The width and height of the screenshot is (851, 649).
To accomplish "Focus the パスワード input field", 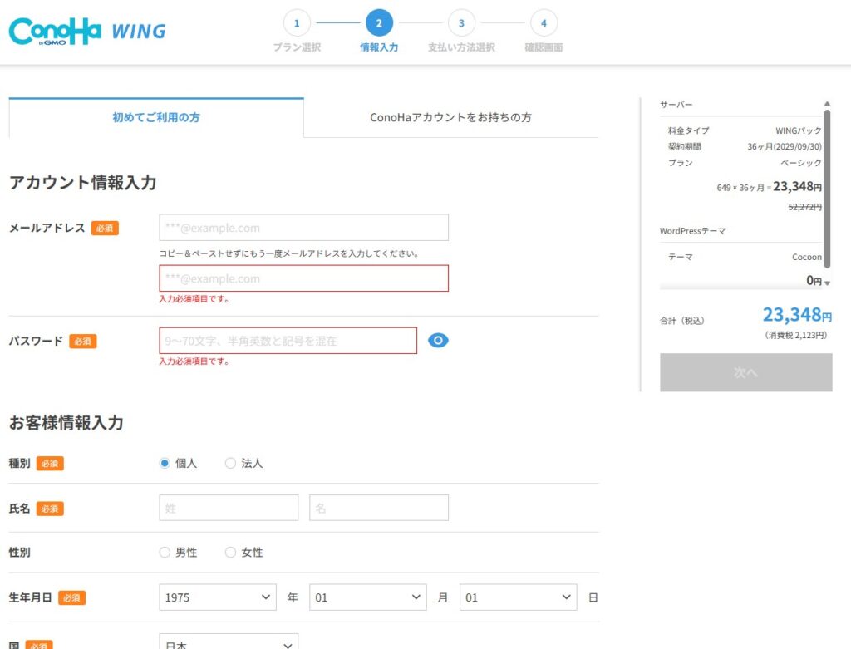I will click(288, 341).
